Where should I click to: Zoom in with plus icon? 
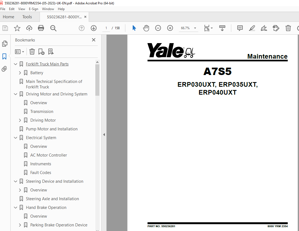pyautogui.click(x=170, y=28)
